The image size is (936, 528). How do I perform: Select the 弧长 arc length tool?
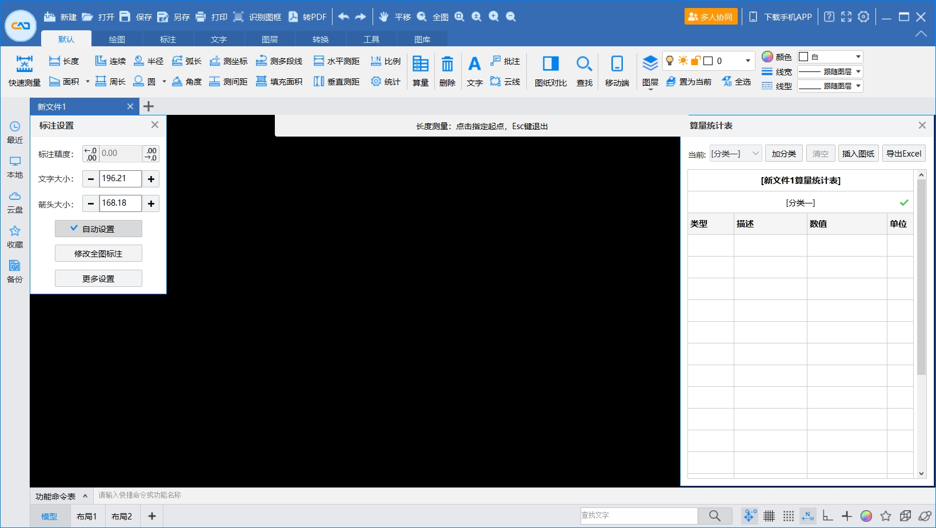187,61
